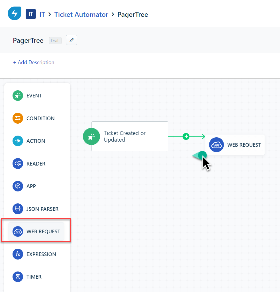Click the IT workspace badge icon
This screenshot has height=292, width=280.
pyautogui.click(x=31, y=14)
